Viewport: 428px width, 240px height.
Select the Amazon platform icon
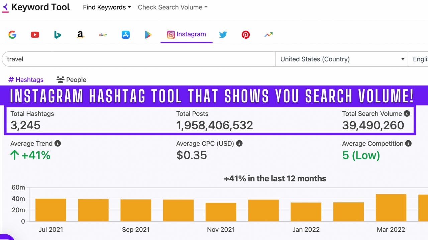(80, 35)
